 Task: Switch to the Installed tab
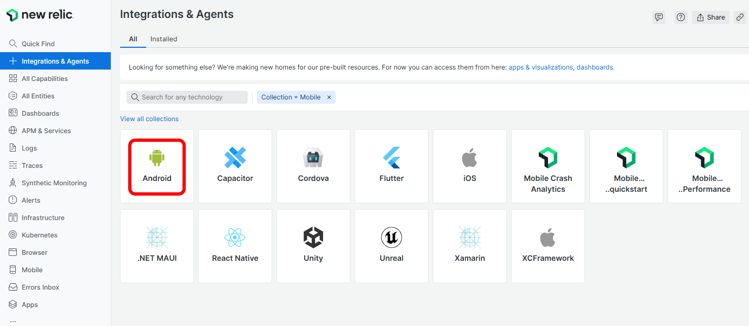(164, 39)
